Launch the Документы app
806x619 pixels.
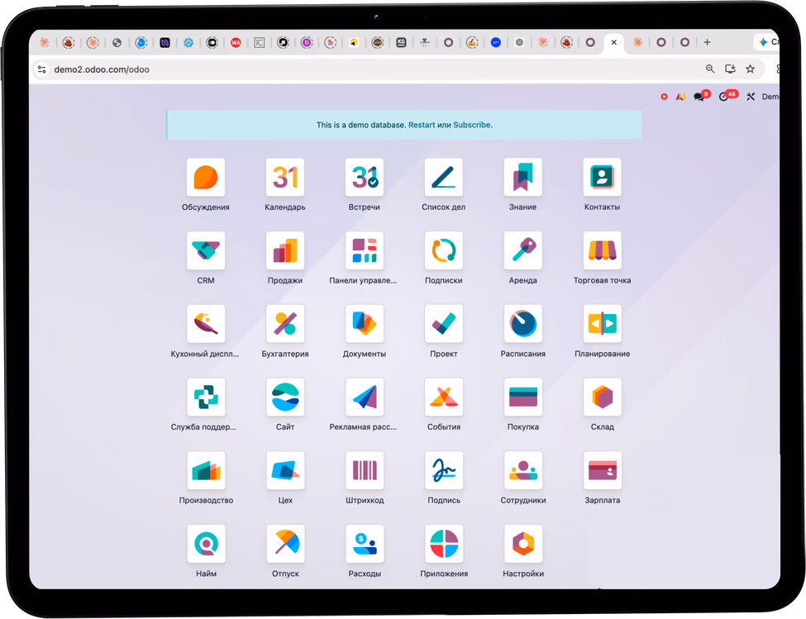click(365, 324)
